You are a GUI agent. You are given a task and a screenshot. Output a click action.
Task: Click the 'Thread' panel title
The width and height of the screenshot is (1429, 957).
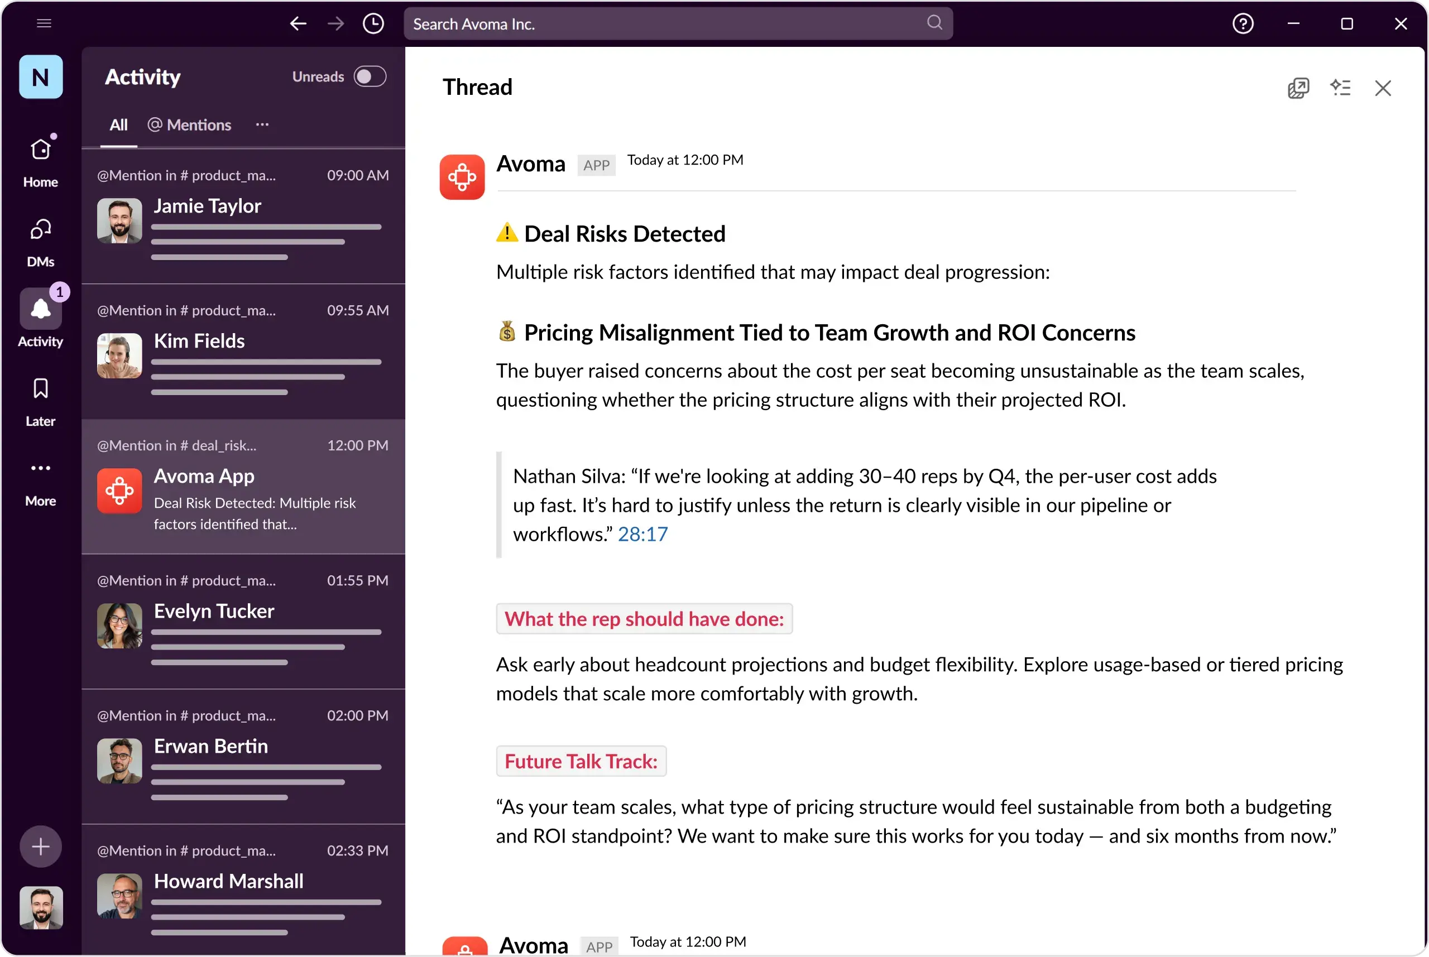(477, 87)
